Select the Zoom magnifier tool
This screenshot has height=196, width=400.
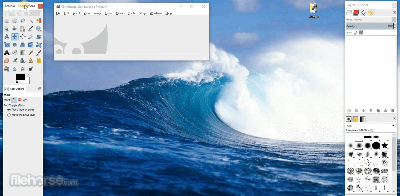39,29
